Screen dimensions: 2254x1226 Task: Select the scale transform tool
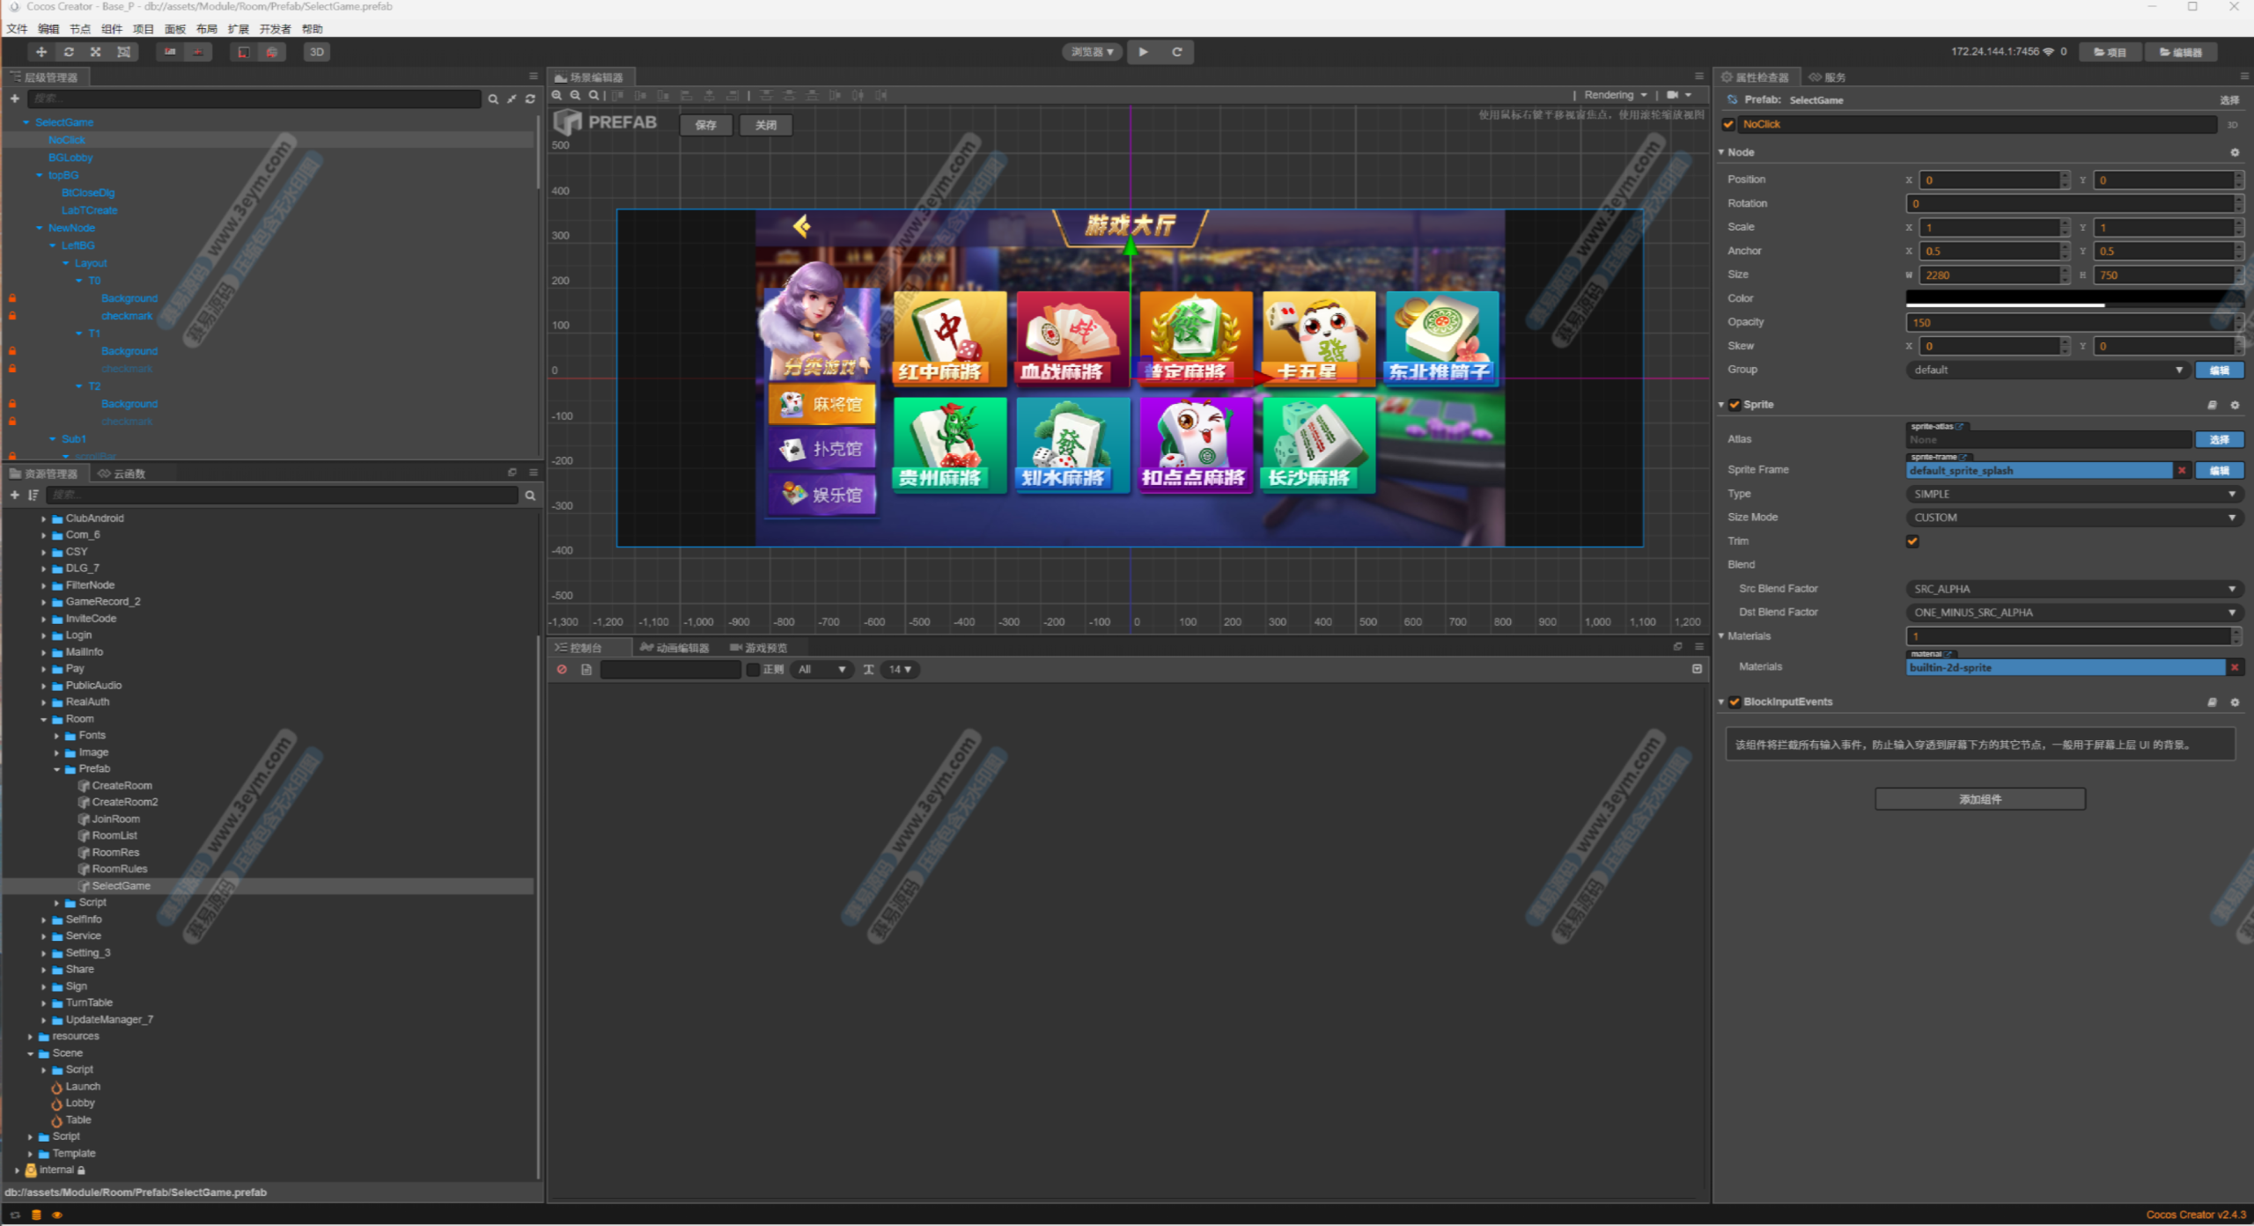pos(96,52)
